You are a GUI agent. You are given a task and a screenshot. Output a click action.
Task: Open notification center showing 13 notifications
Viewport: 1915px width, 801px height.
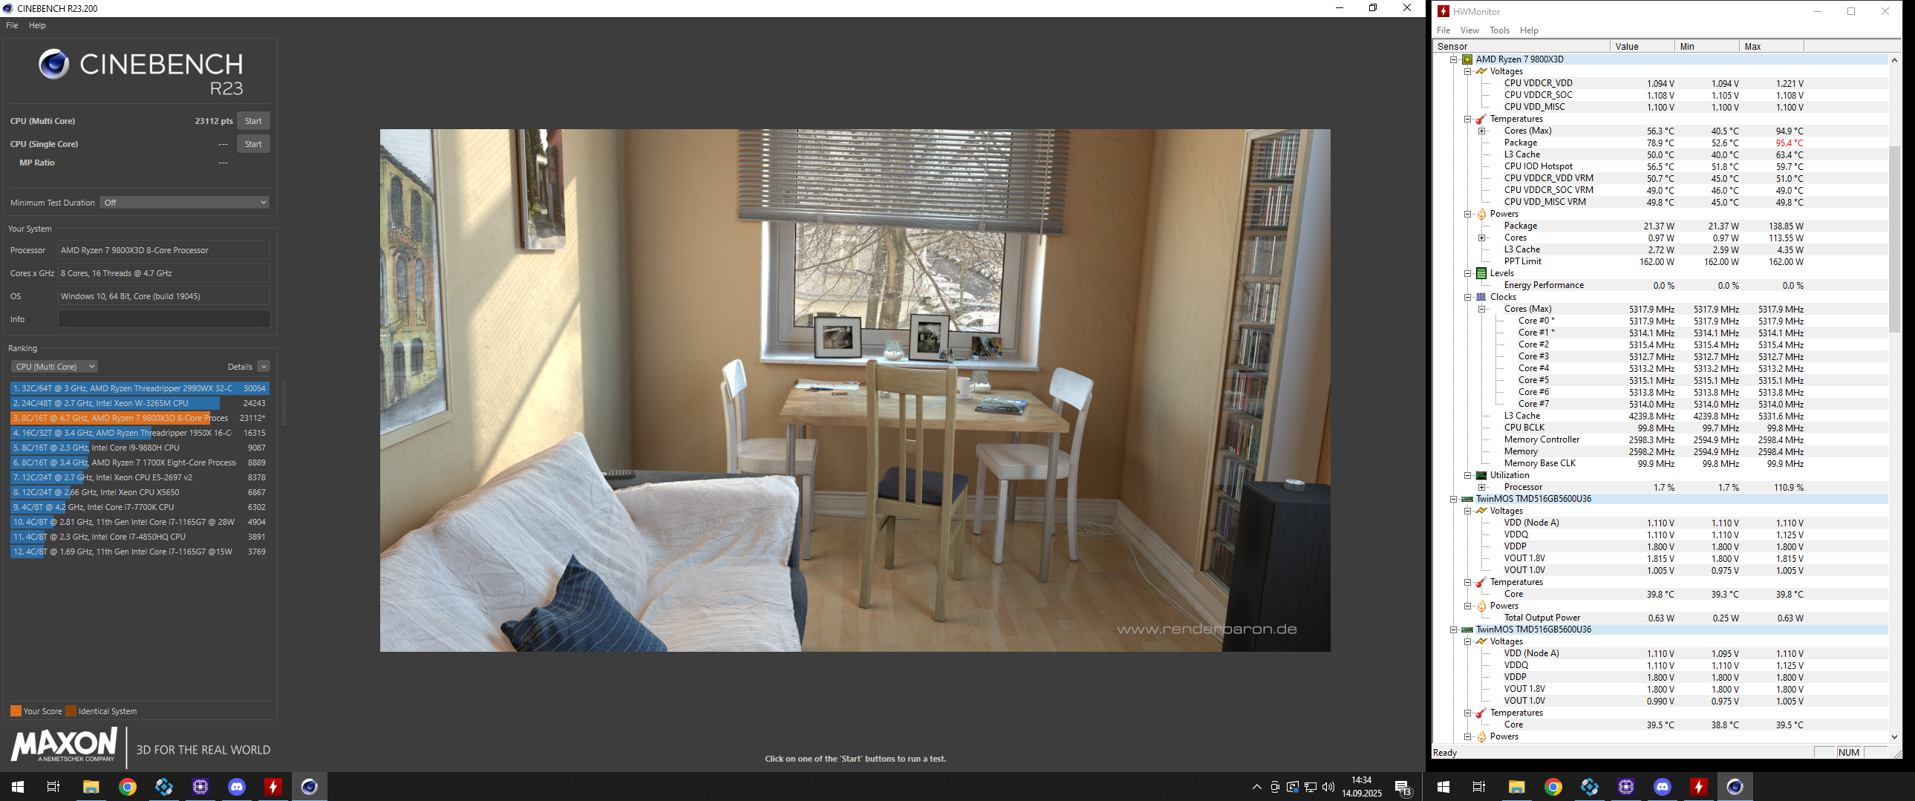point(1403,788)
